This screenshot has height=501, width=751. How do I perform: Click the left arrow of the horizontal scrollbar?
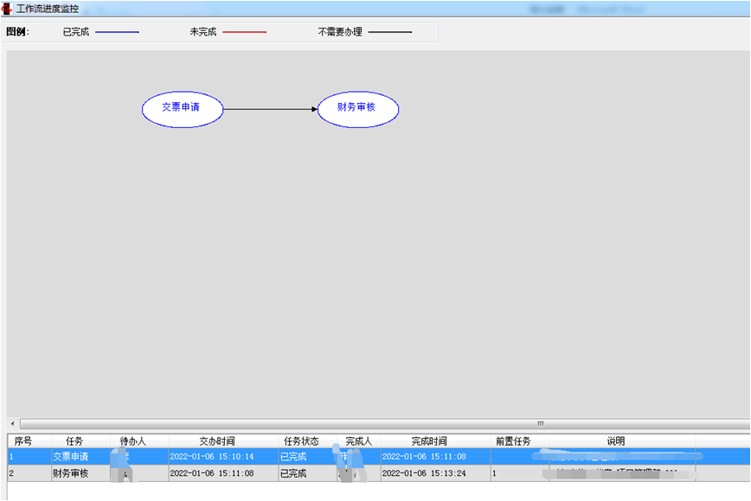10,424
